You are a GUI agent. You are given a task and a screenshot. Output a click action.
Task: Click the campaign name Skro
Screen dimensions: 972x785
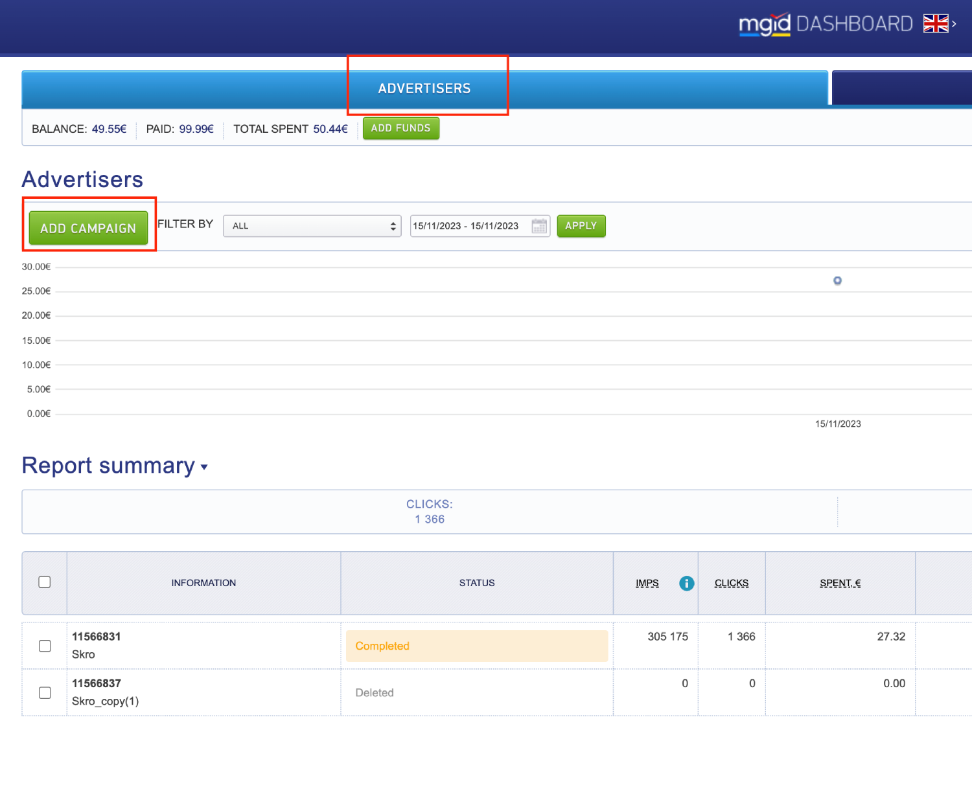(84, 655)
